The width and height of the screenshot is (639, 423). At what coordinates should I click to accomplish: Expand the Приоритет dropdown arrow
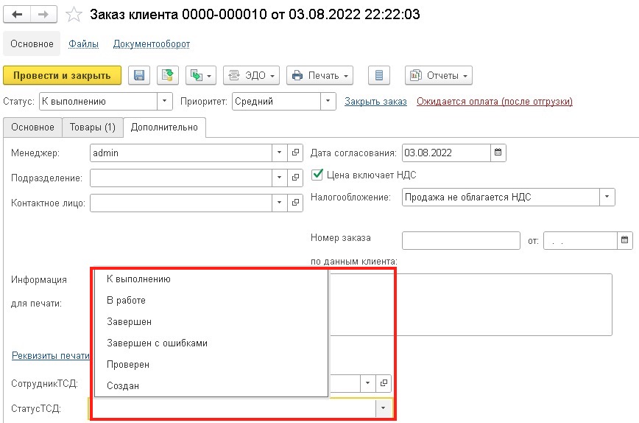[x=328, y=101]
